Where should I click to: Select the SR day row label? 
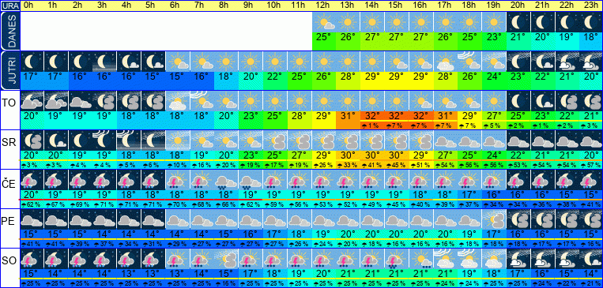pyautogui.click(x=9, y=143)
